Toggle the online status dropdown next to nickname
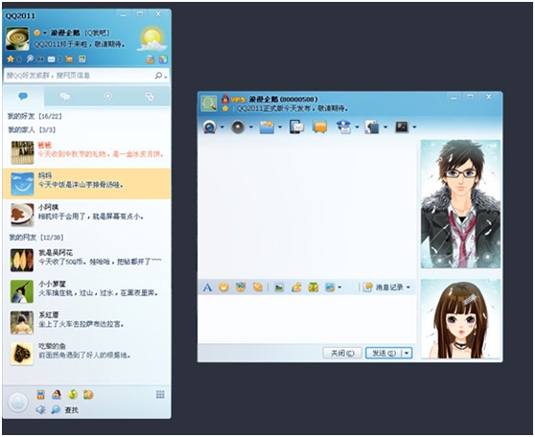Screen dimensions: 535x437 tap(45, 34)
